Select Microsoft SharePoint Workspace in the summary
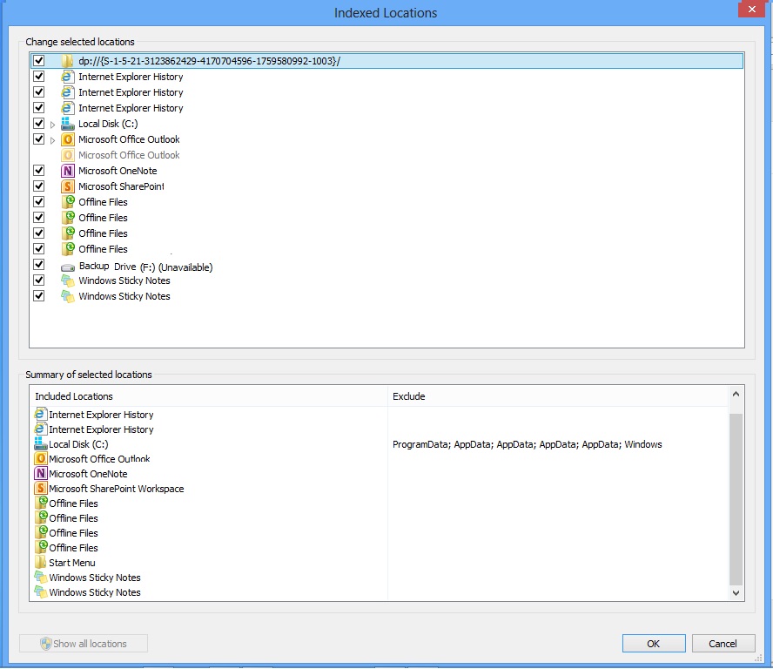This screenshot has height=669, width=773. [117, 489]
